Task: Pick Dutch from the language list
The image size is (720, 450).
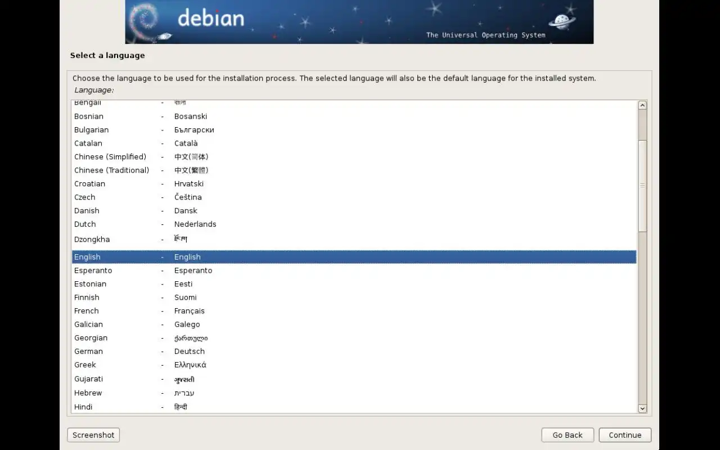Action: (x=354, y=224)
